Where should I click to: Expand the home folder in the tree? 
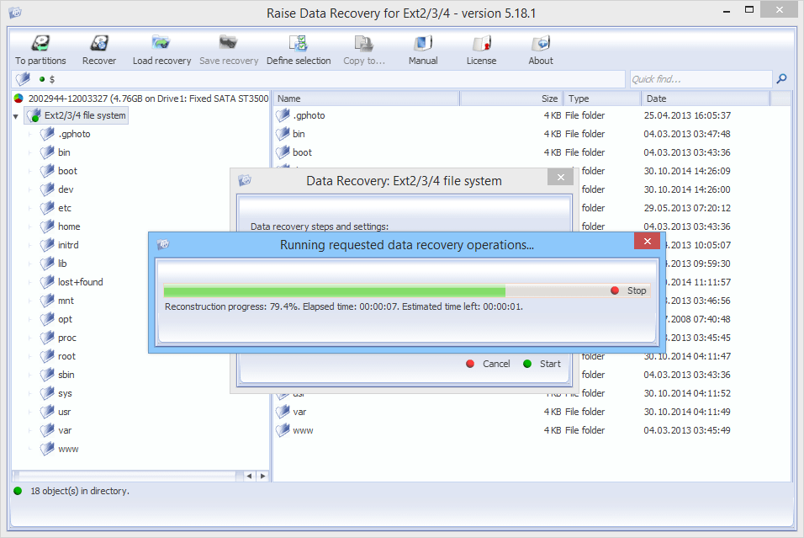click(x=30, y=226)
